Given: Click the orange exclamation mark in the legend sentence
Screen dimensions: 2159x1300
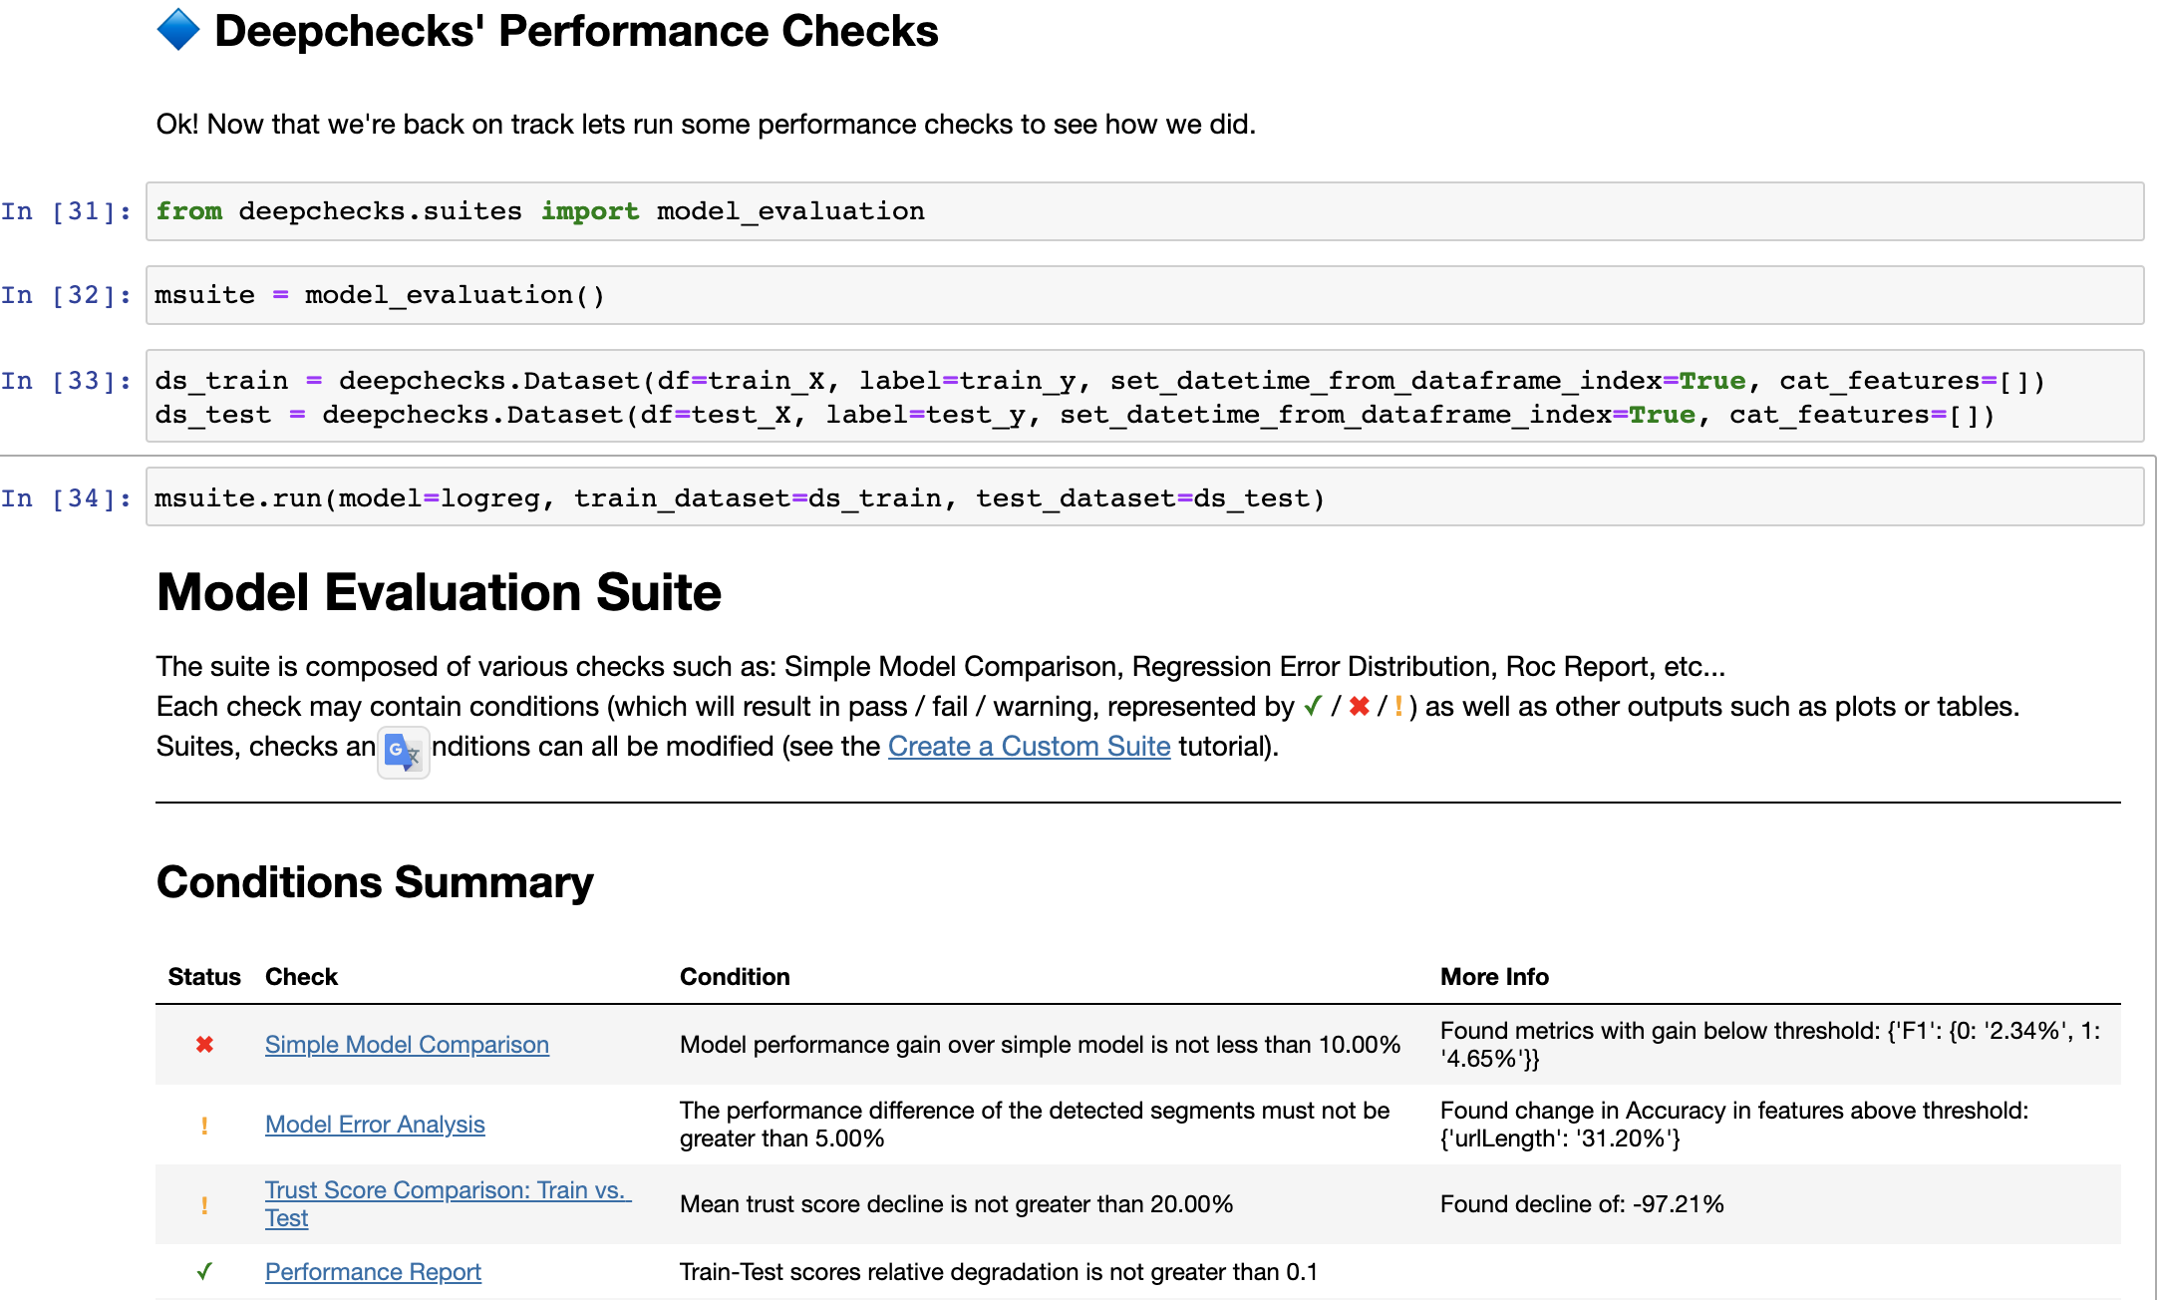Looking at the screenshot, I should (x=1398, y=706).
